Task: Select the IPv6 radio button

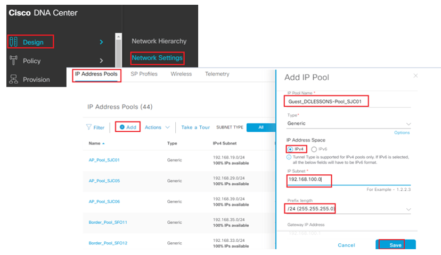Action: 314,149
